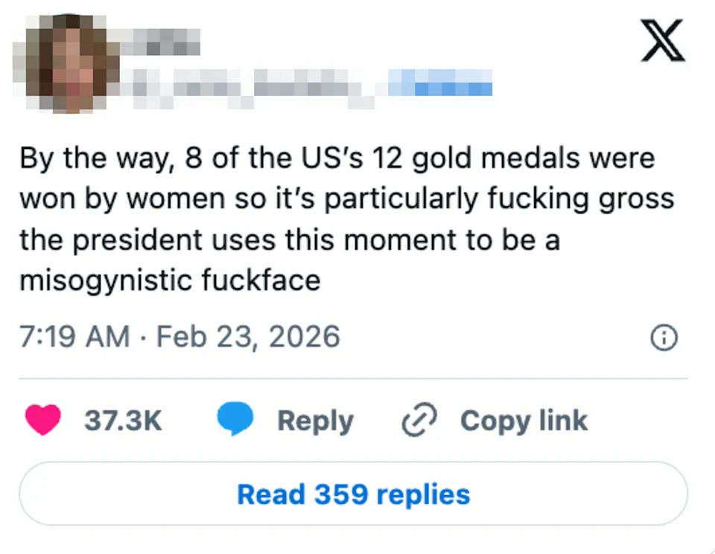The height and width of the screenshot is (554, 715).
Task: Expand the thread via 'Read 359 replies'
Action: (x=352, y=493)
